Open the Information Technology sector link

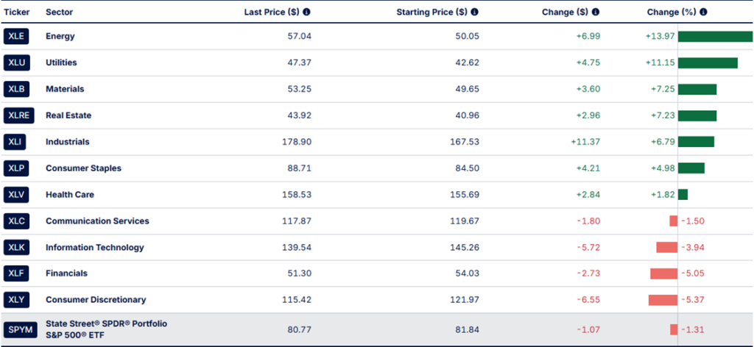pyautogui.click(x=95, y=248)
